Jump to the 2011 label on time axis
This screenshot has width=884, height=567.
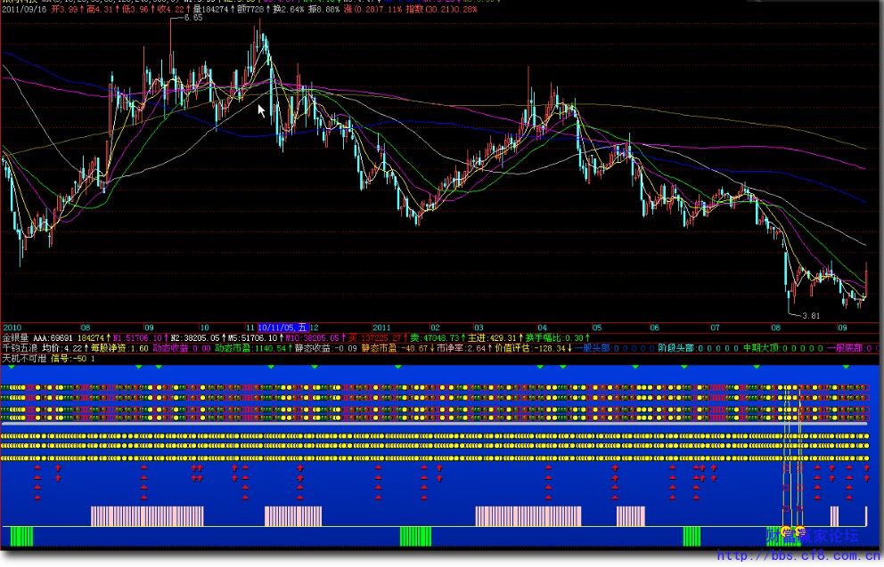click(x=381, y=327)
